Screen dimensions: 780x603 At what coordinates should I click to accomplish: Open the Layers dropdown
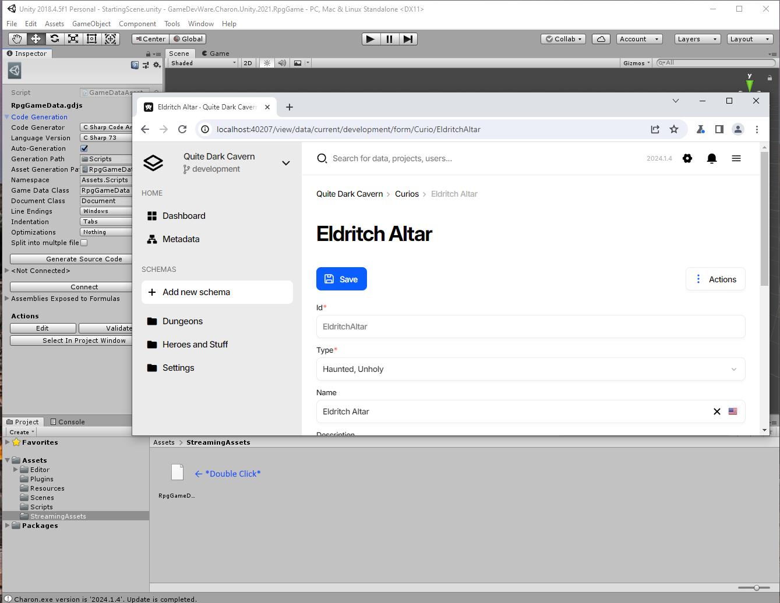697,39
